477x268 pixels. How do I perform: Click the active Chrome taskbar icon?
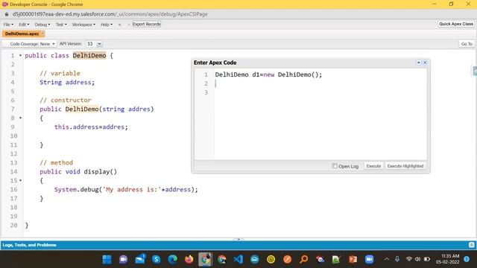[206, 259]
